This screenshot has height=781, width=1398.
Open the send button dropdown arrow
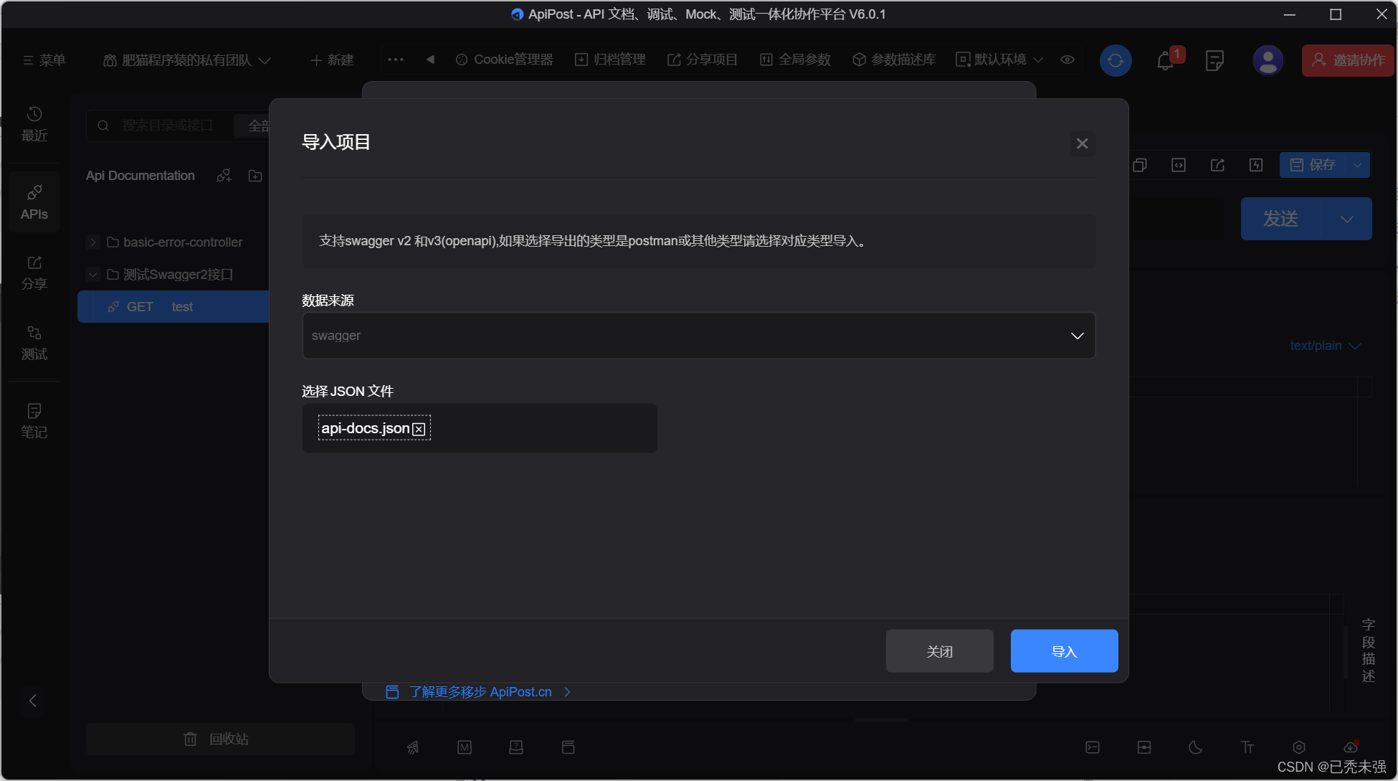[1347, 219]
